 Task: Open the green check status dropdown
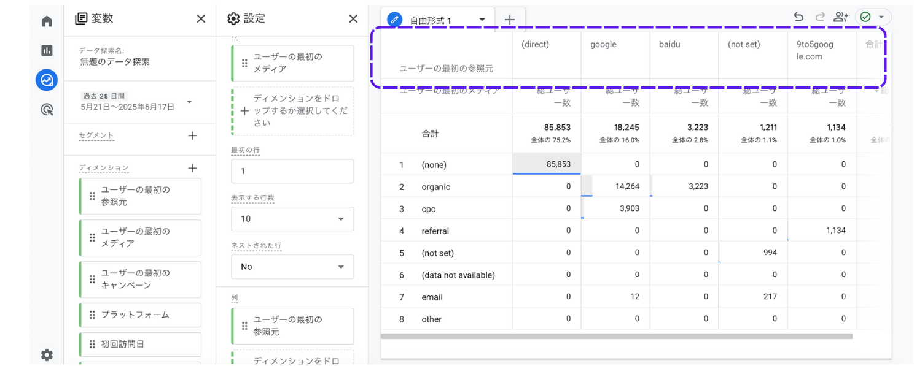(873, 17)
